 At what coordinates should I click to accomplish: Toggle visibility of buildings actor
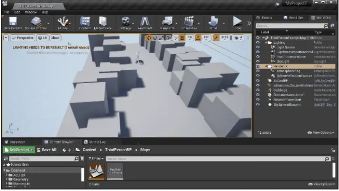[x=258, y=90]
